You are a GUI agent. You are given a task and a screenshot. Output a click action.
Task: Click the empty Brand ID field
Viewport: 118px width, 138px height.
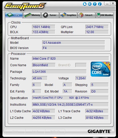pyautogui.click(x=81, y=65)
